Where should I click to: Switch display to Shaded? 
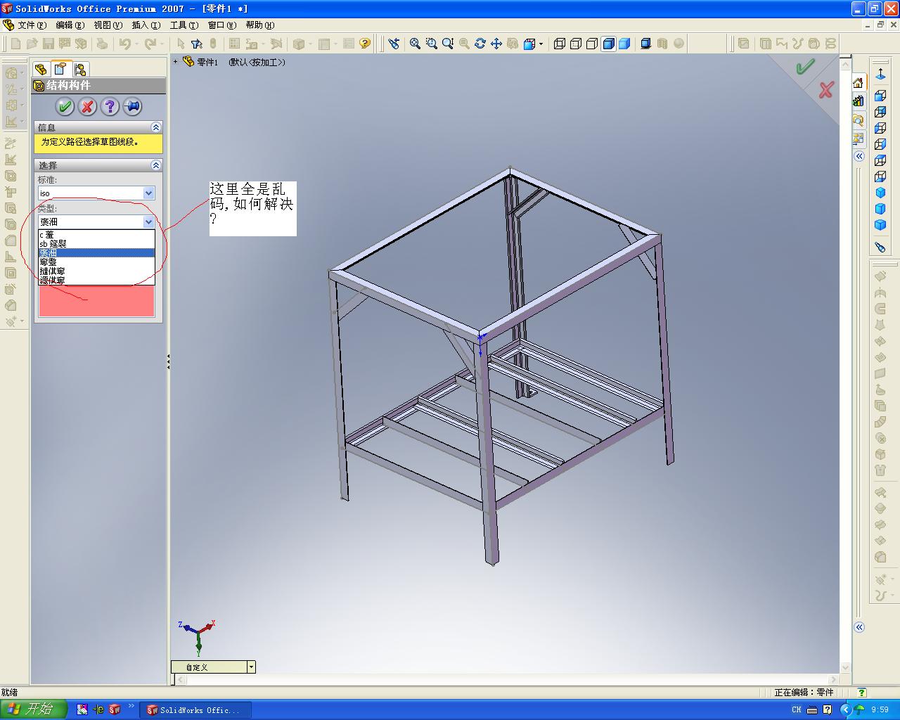coord(624,44)
